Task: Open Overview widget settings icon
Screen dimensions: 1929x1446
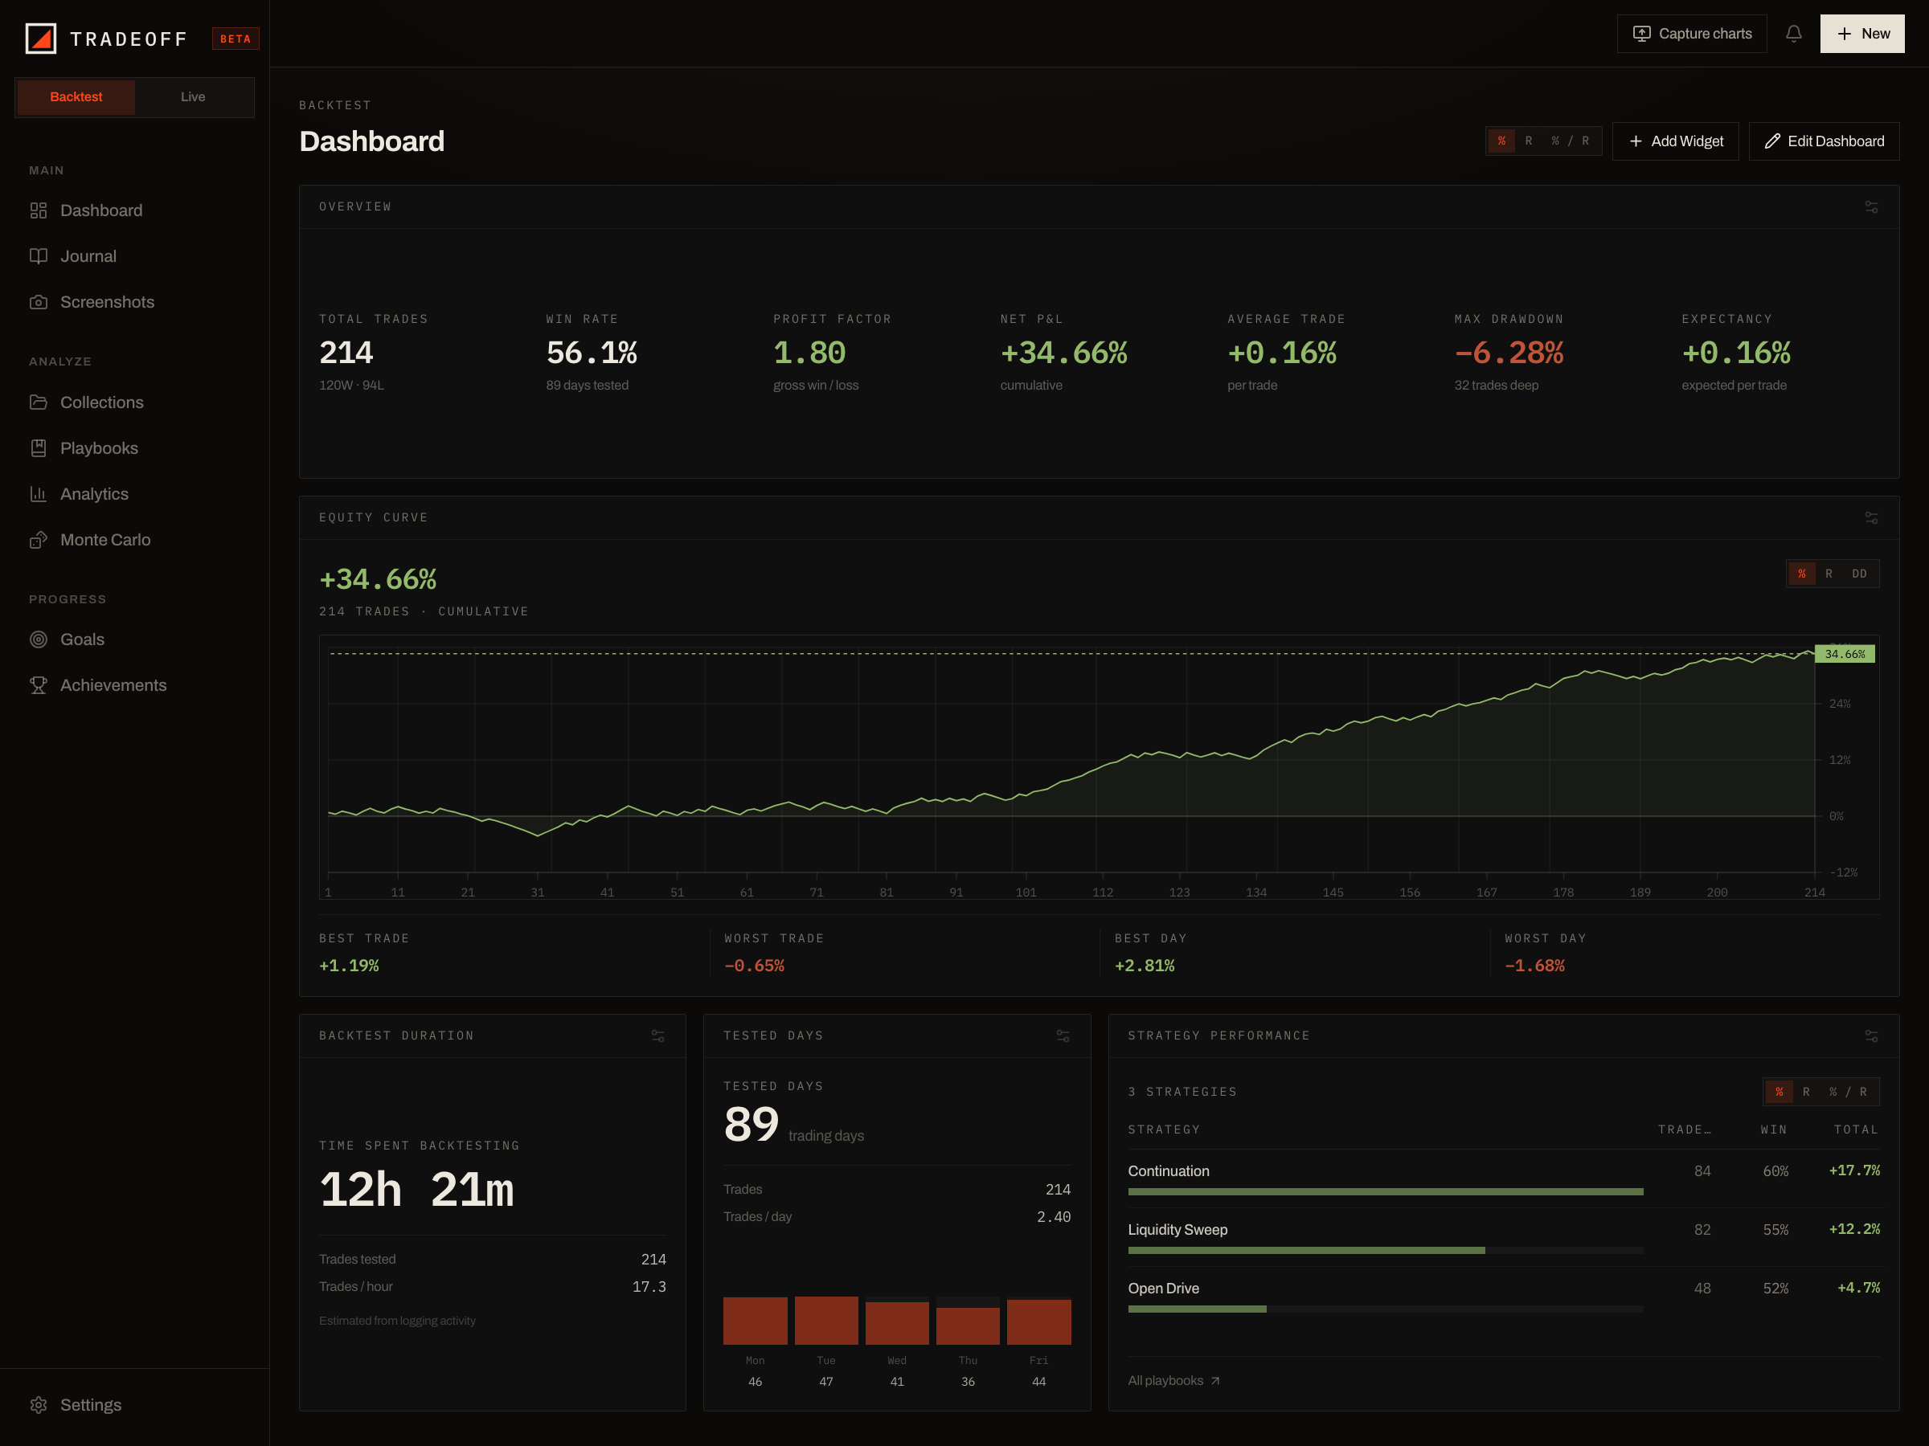Action: click(1870, 206)
